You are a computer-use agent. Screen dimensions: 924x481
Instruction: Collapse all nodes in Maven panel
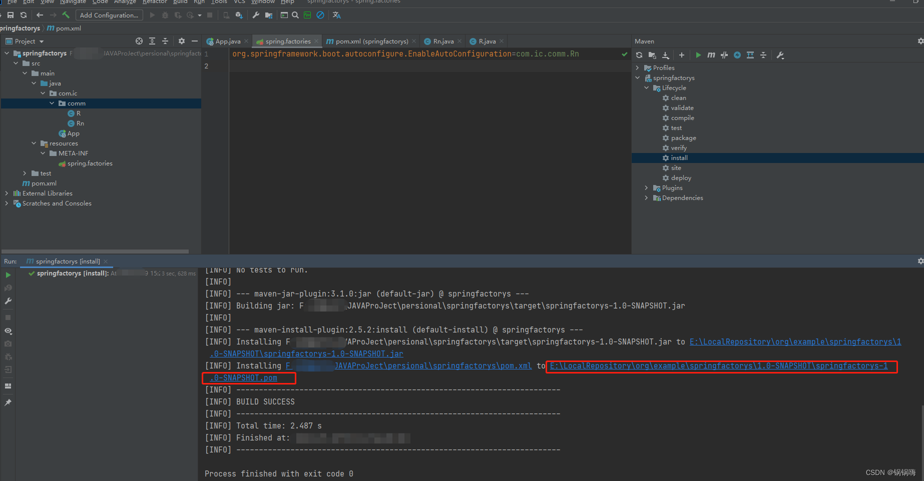pos(763,55)
